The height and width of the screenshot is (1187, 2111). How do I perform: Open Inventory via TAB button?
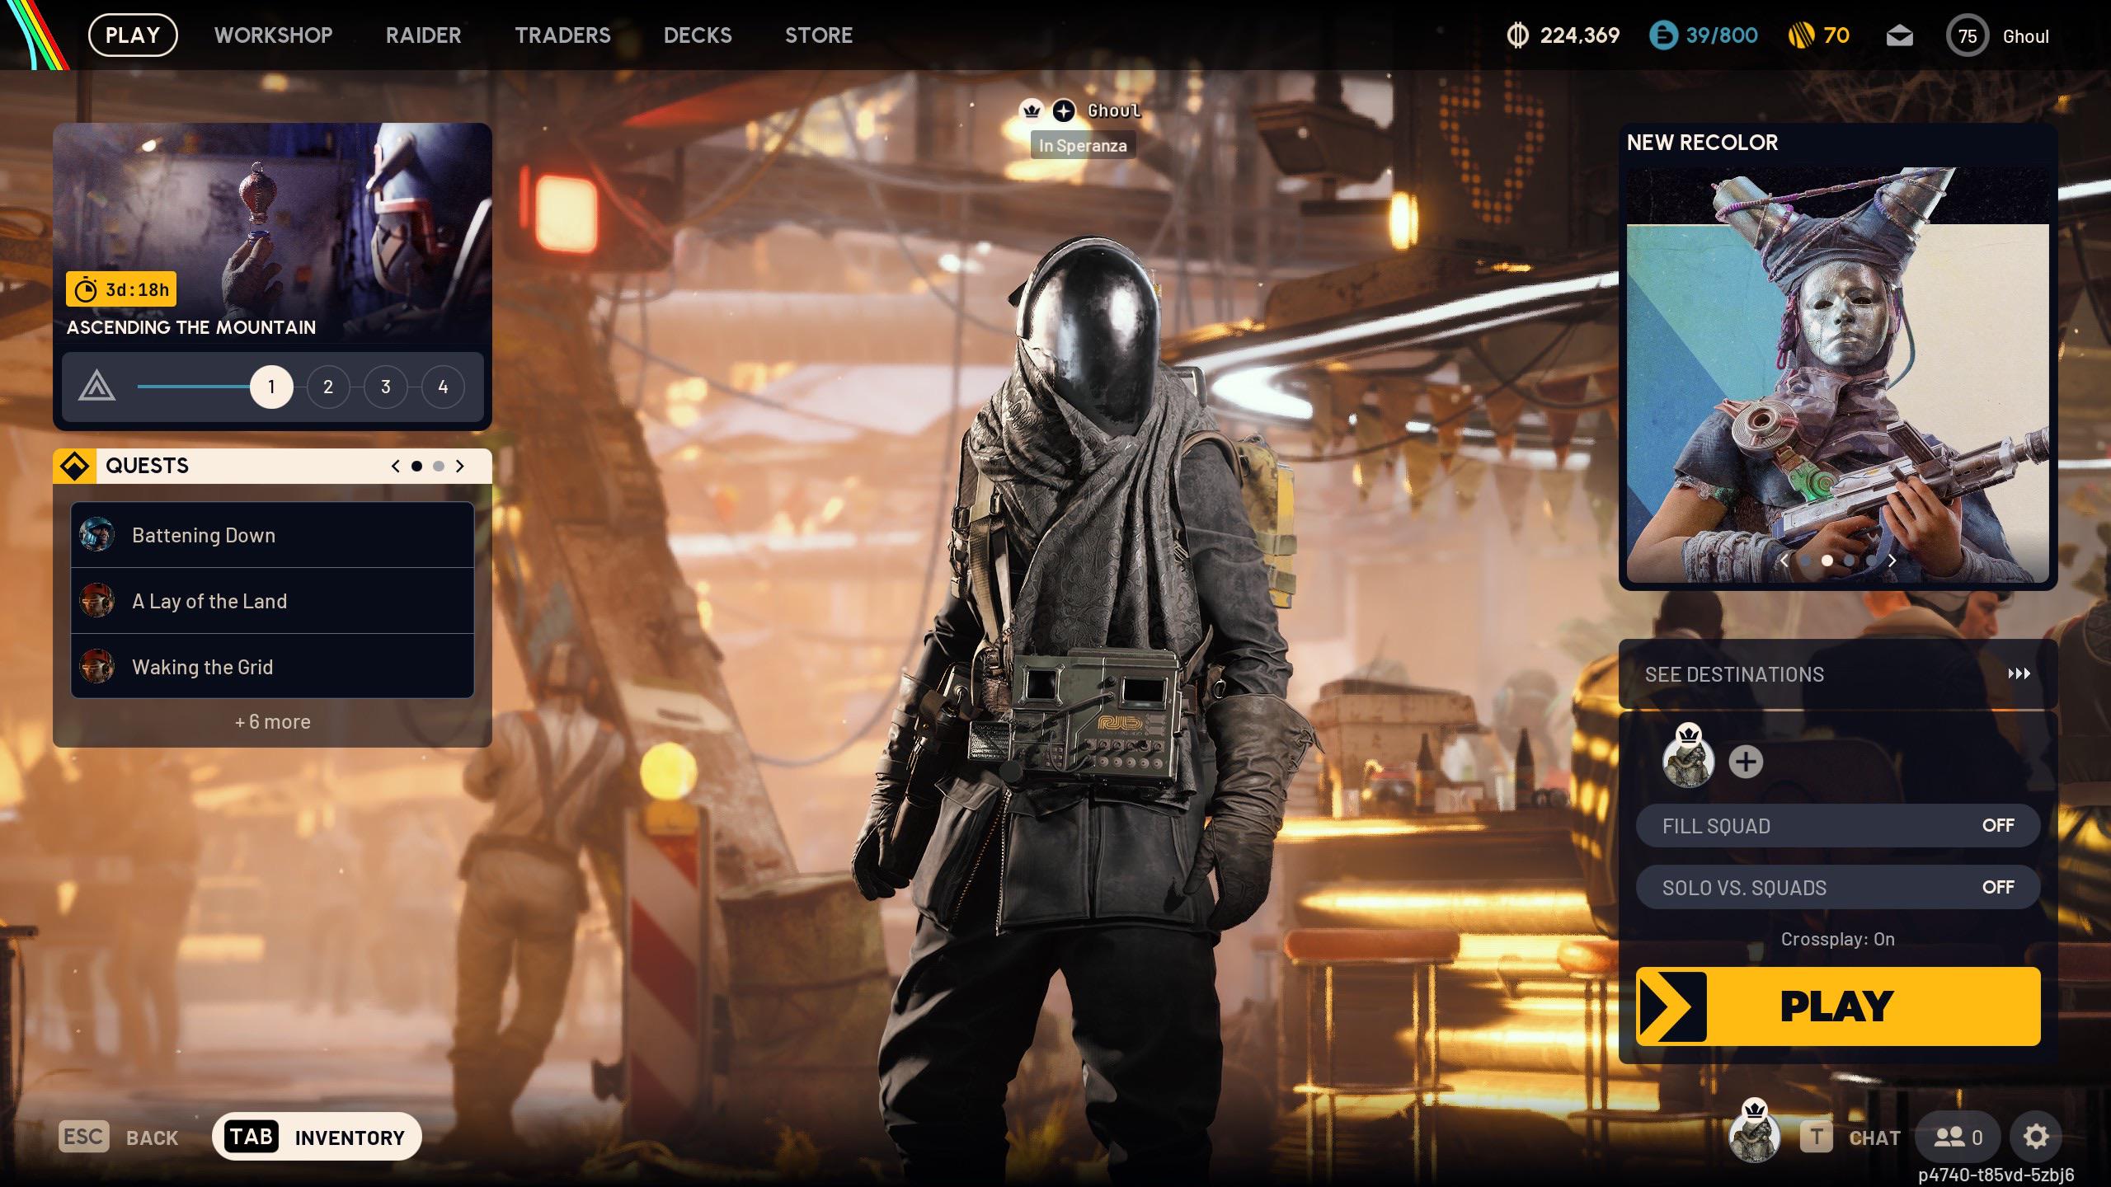click(317, 1137)
